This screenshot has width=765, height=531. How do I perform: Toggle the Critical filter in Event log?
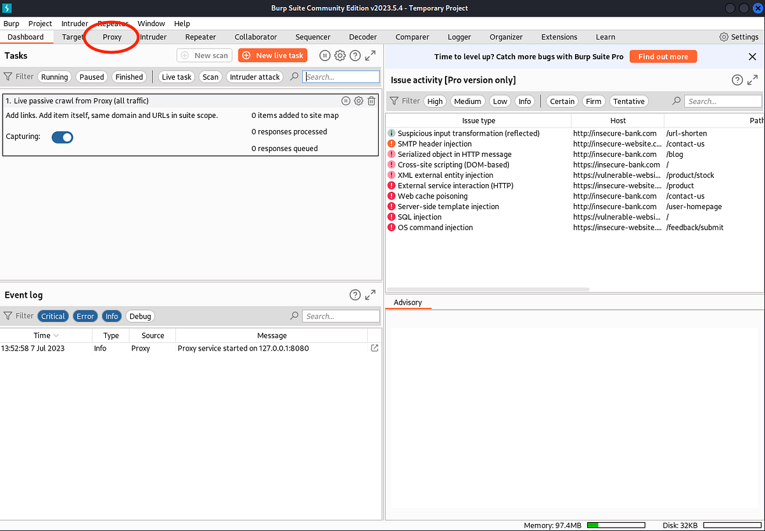point(53,316)
